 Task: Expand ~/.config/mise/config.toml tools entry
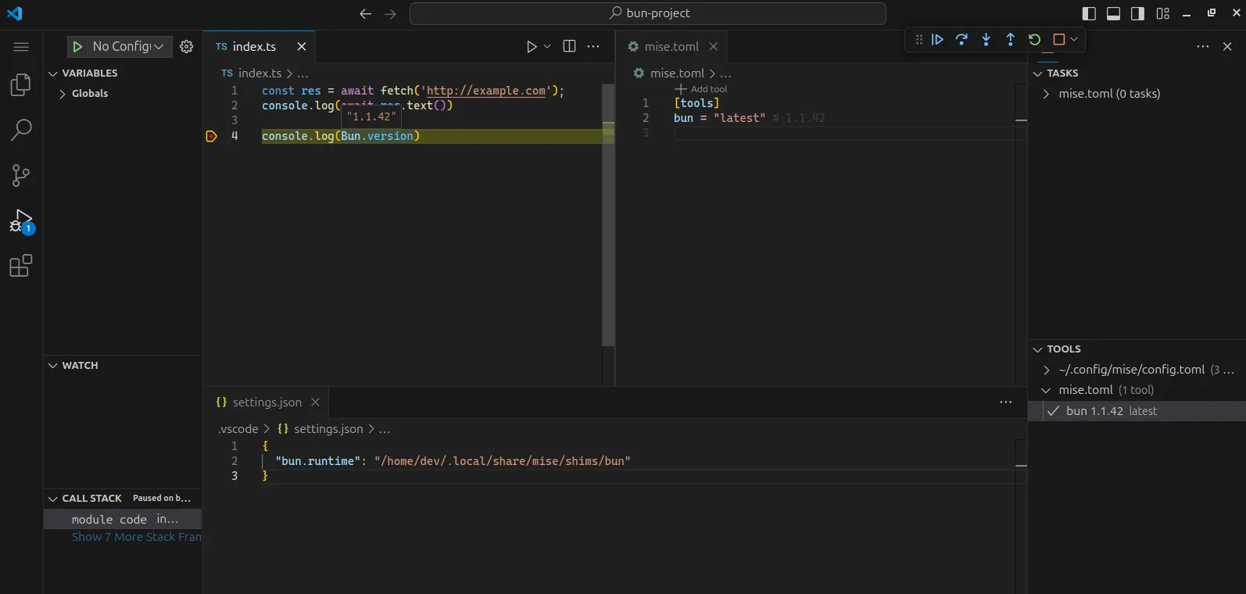(x=1047, y=370)
